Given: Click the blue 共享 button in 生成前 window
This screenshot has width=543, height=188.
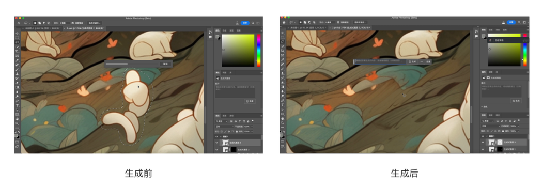Looking at the screenshot, I should [x=245, y=23].
